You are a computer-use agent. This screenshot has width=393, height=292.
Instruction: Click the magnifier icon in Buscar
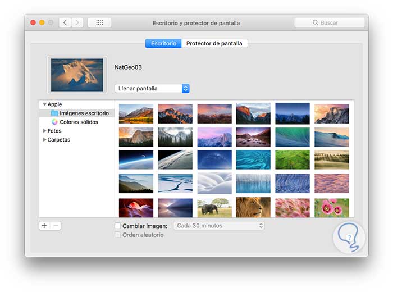[x=316, y=22]
